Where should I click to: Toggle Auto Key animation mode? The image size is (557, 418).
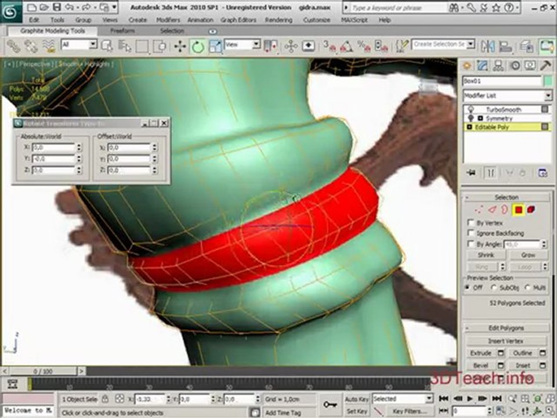pyautogui.click(x=356, y=399)
